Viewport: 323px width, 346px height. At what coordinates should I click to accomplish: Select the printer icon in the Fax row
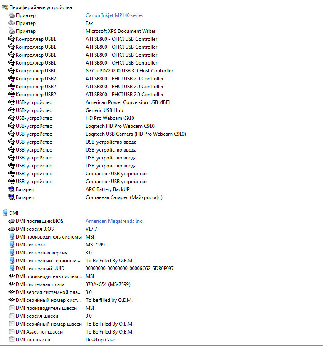[x=12, y=23]
